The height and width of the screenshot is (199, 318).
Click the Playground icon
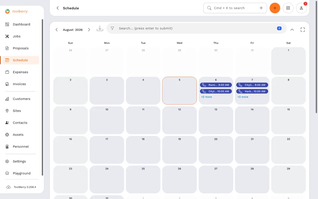7,173
